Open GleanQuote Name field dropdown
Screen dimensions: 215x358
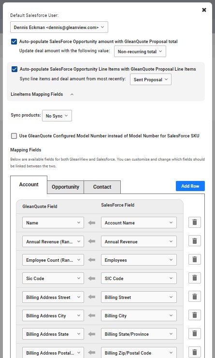click(53, 223)
